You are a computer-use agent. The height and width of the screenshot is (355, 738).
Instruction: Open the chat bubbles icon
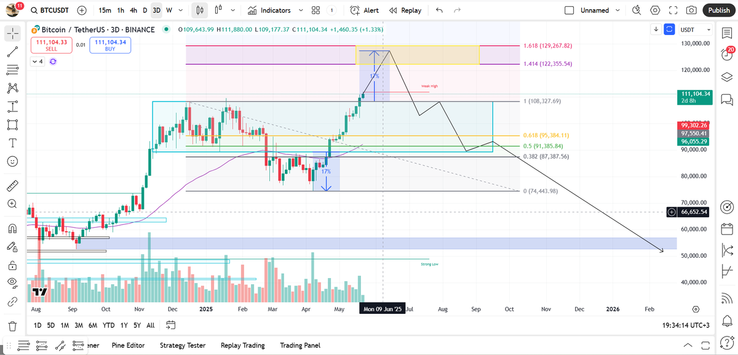point(726,98)
